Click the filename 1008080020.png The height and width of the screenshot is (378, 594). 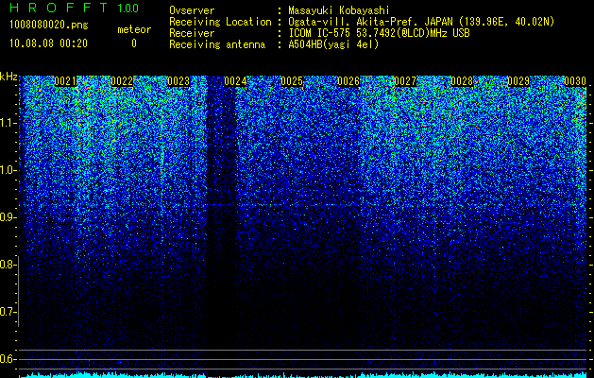point(49,25)
